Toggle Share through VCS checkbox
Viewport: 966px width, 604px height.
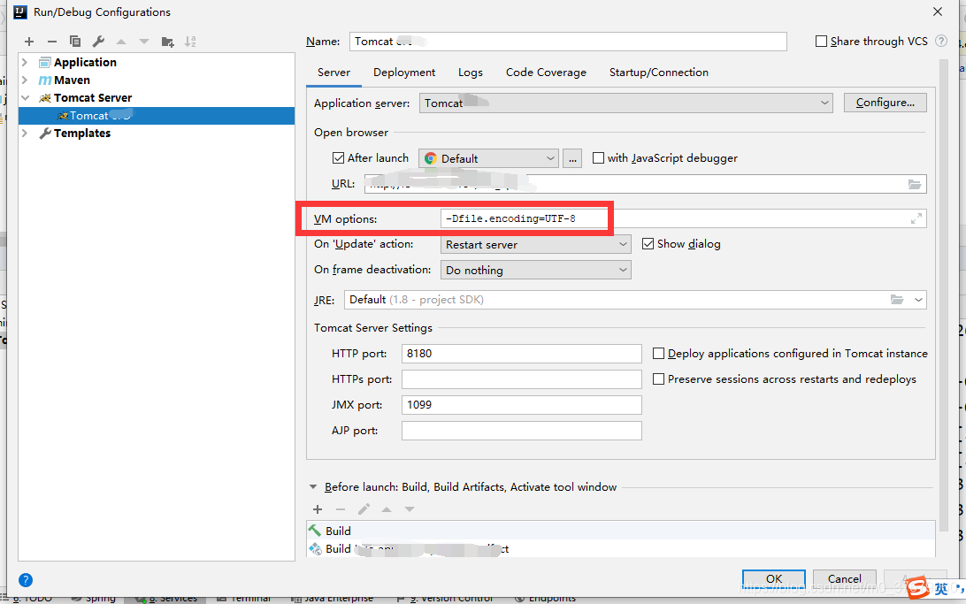(821, 42)
